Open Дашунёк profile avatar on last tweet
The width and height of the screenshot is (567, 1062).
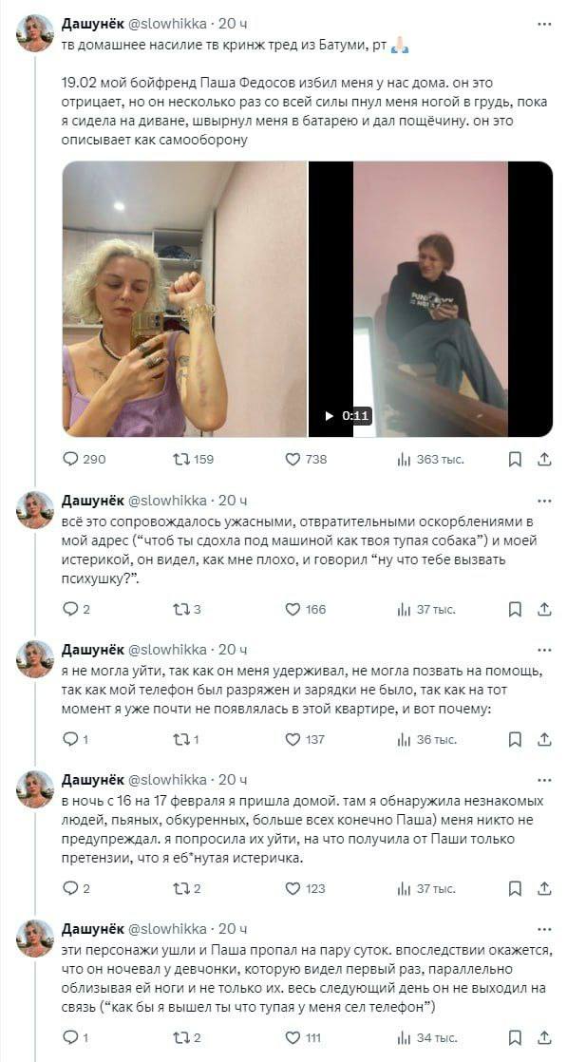(35, 939)
